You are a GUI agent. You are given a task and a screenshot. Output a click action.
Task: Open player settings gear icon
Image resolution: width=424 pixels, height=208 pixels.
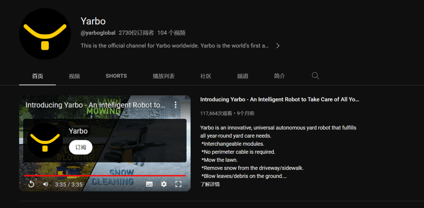coord(164,184)
